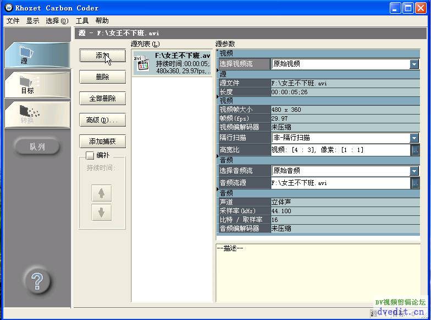The height and width of the screenshot is (320, 431).
Task: Click browse button next to 音频流源 field
Action: [415, 183]
